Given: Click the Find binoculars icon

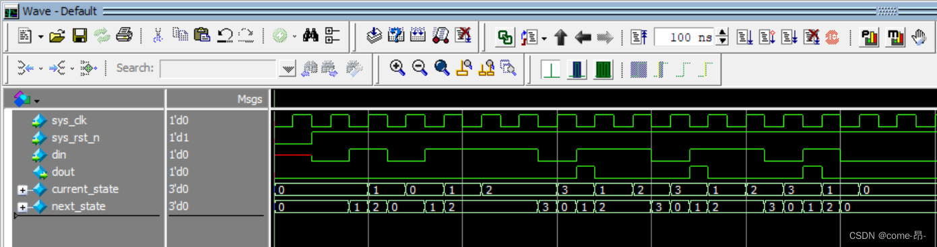Looking at the screenshot, I should (x=311, y=36).
